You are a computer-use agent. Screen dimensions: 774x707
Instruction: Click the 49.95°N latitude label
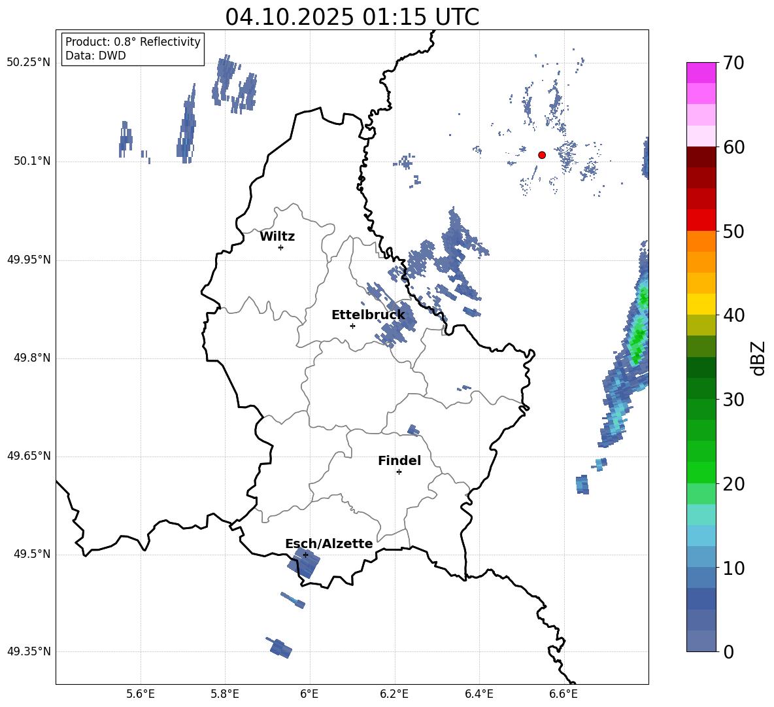coord(29,260)
